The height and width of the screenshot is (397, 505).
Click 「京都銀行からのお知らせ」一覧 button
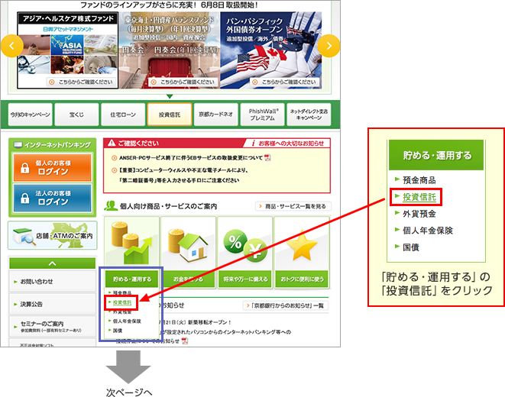pos(285,305)
